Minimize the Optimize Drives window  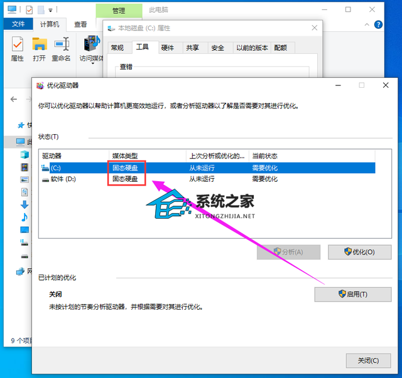point(338,85)
